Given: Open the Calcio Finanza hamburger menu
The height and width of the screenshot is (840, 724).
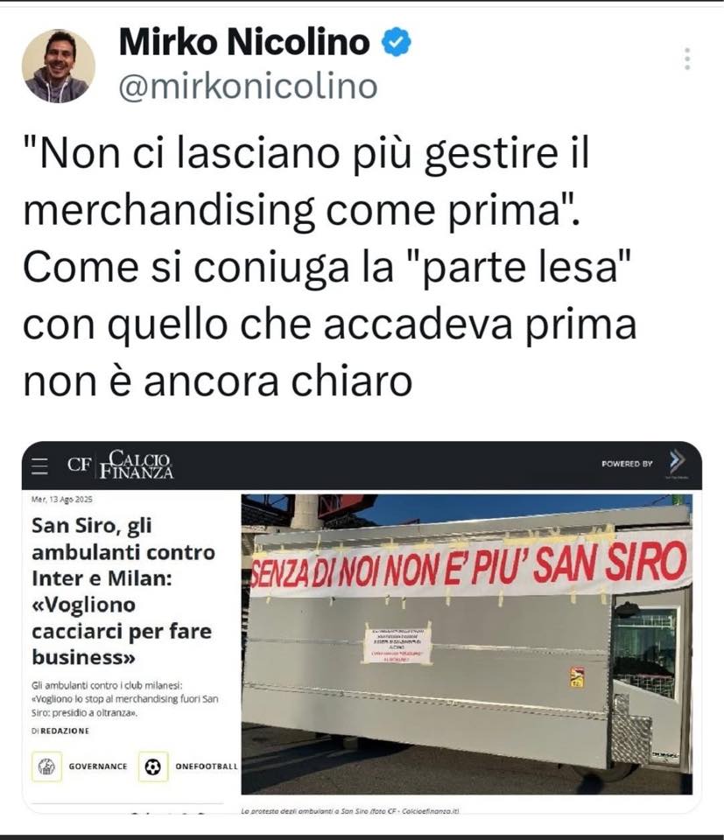Looking at the screenshot, I should 39,466.
